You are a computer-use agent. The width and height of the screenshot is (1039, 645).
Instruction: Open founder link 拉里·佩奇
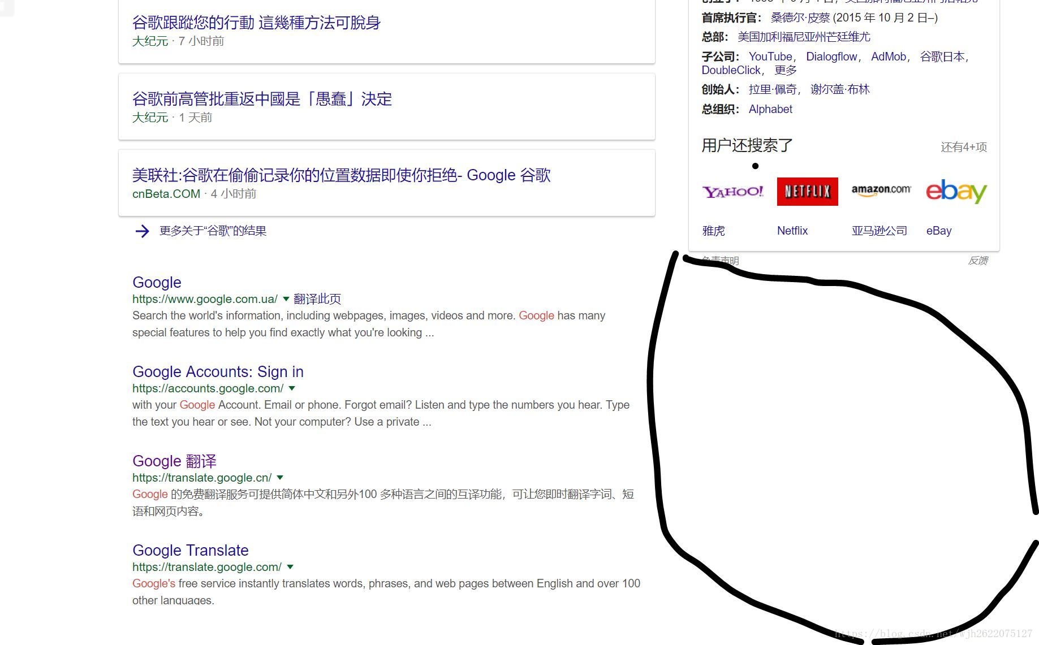tap(773, 89)
